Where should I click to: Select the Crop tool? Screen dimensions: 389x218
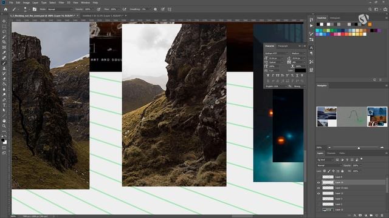pyautogui.click(x=4, y=42)
